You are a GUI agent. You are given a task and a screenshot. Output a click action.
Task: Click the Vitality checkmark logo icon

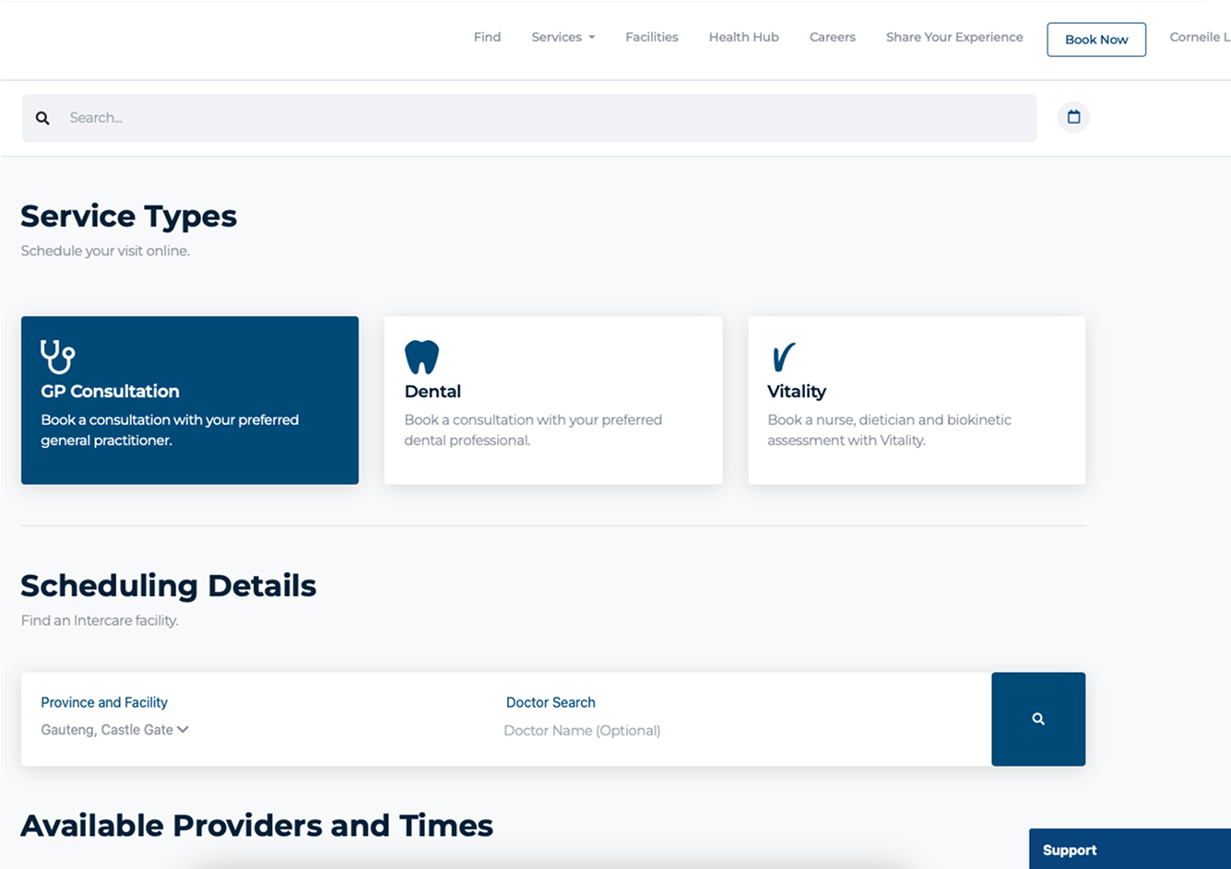pyautogui.click(x=783, y=357)
